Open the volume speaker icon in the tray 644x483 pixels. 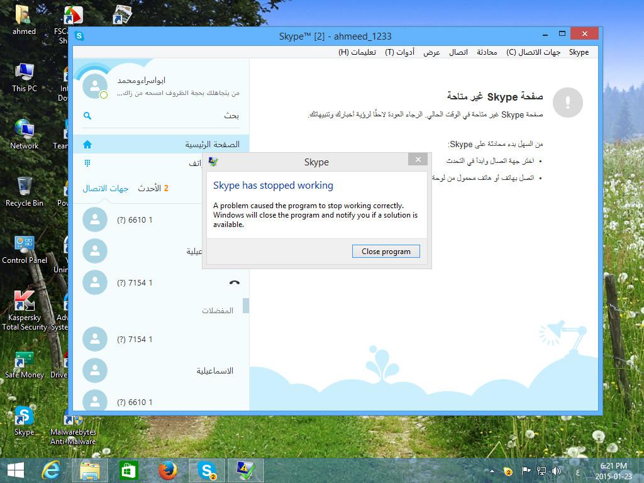(557, 471)
